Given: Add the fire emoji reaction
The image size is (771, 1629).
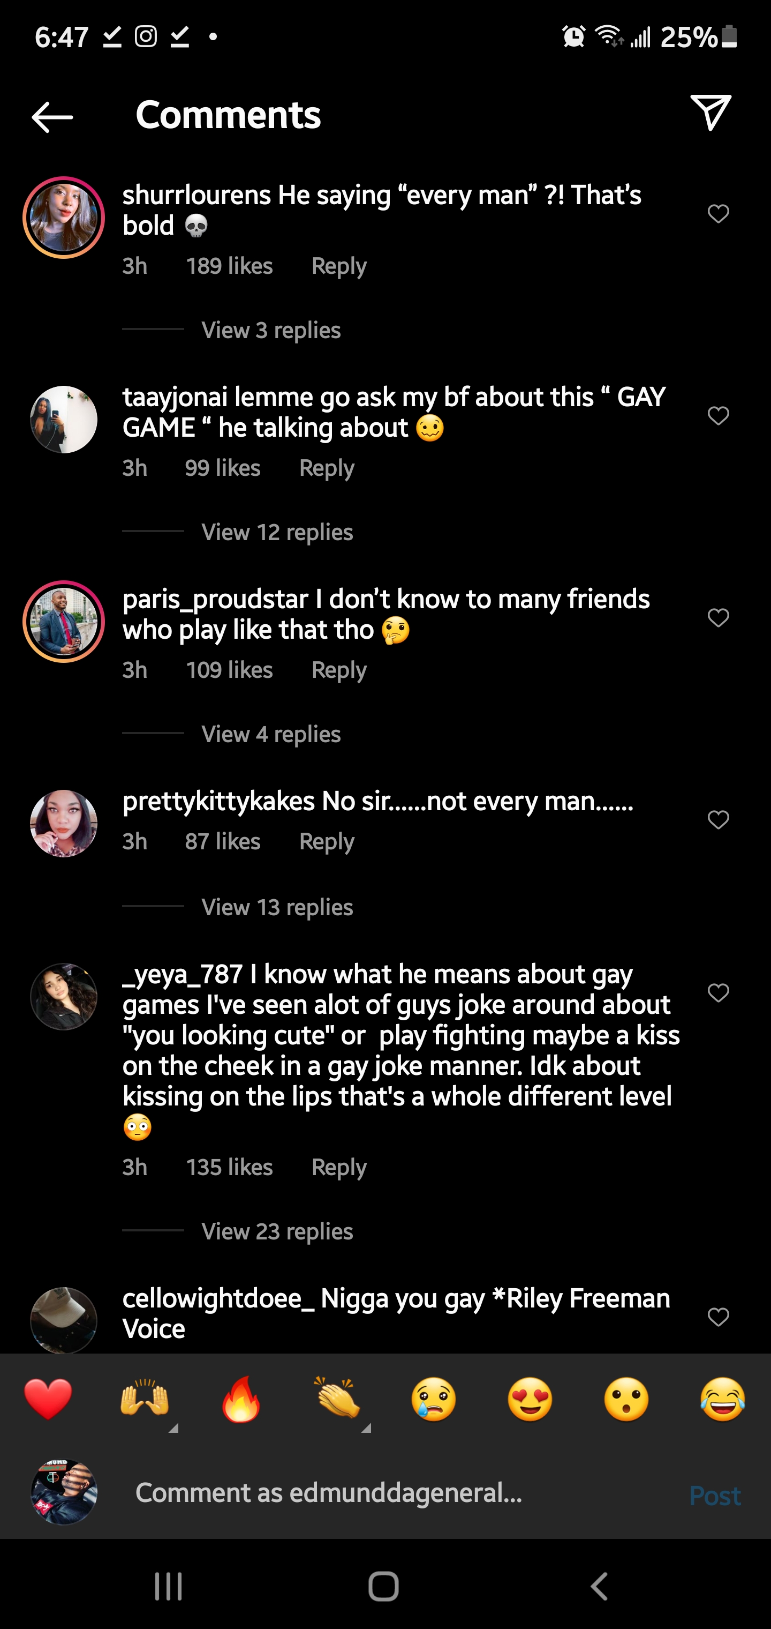Looking at the screenshot, I should [x=241, y=1399].
